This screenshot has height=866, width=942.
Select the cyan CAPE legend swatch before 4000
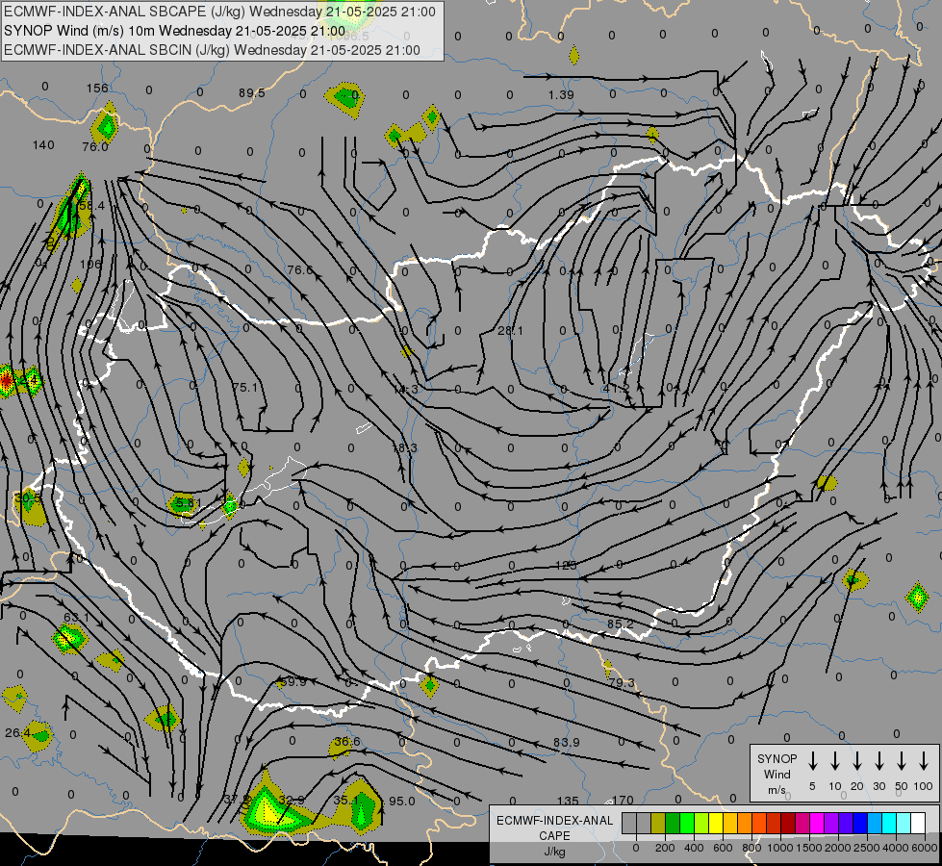coord(889,824)
